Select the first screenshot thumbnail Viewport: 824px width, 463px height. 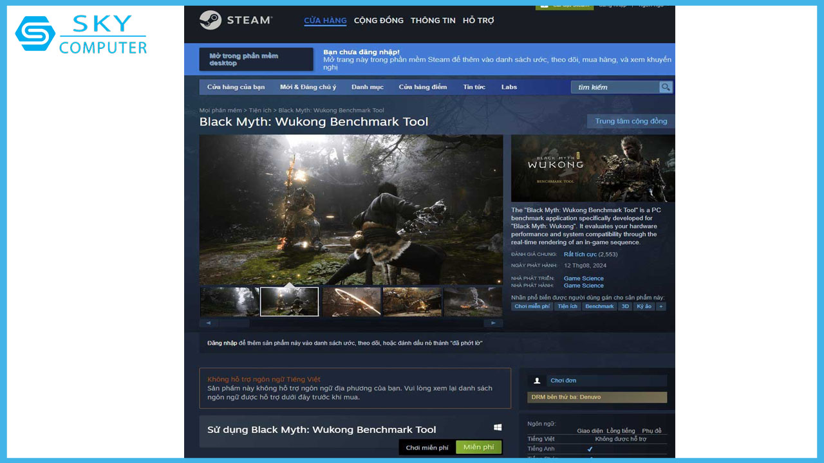point(229,302)
